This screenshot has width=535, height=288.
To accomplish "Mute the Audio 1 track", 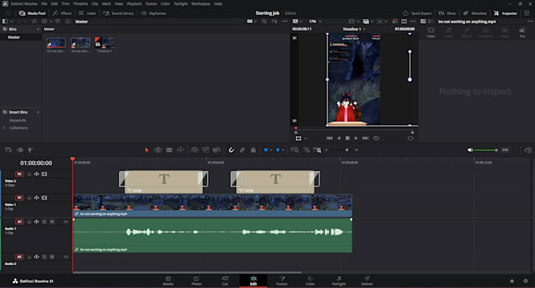I will (52, 222).
